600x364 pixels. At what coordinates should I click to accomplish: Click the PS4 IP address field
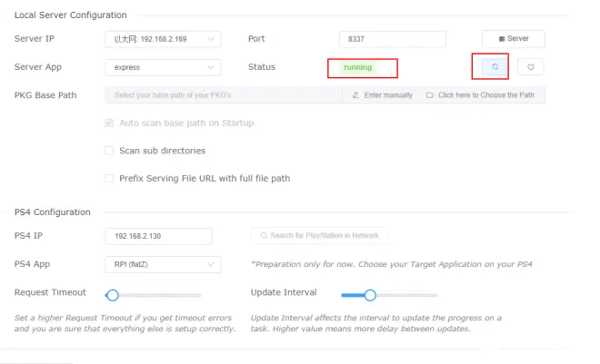(158, 236)
